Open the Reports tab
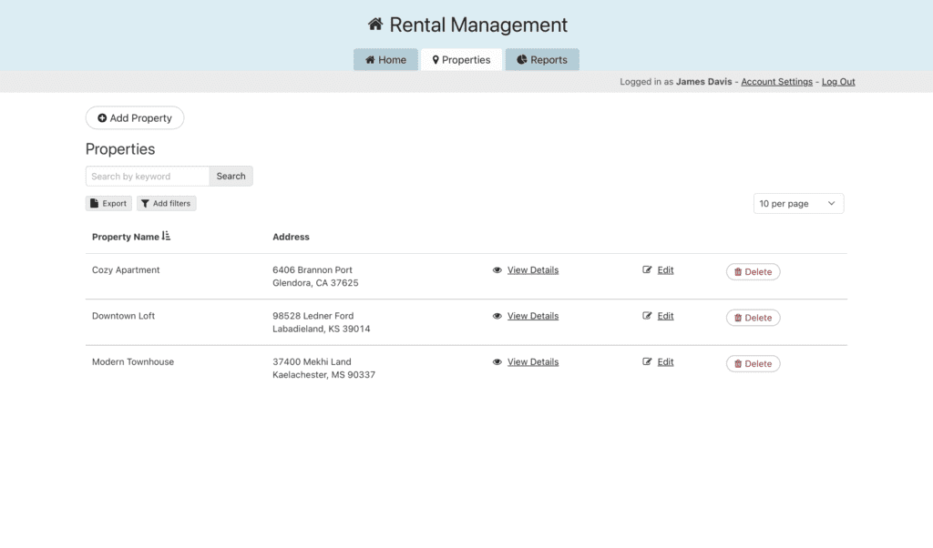This screenshot has width=933, height=548. click(542, 60)
